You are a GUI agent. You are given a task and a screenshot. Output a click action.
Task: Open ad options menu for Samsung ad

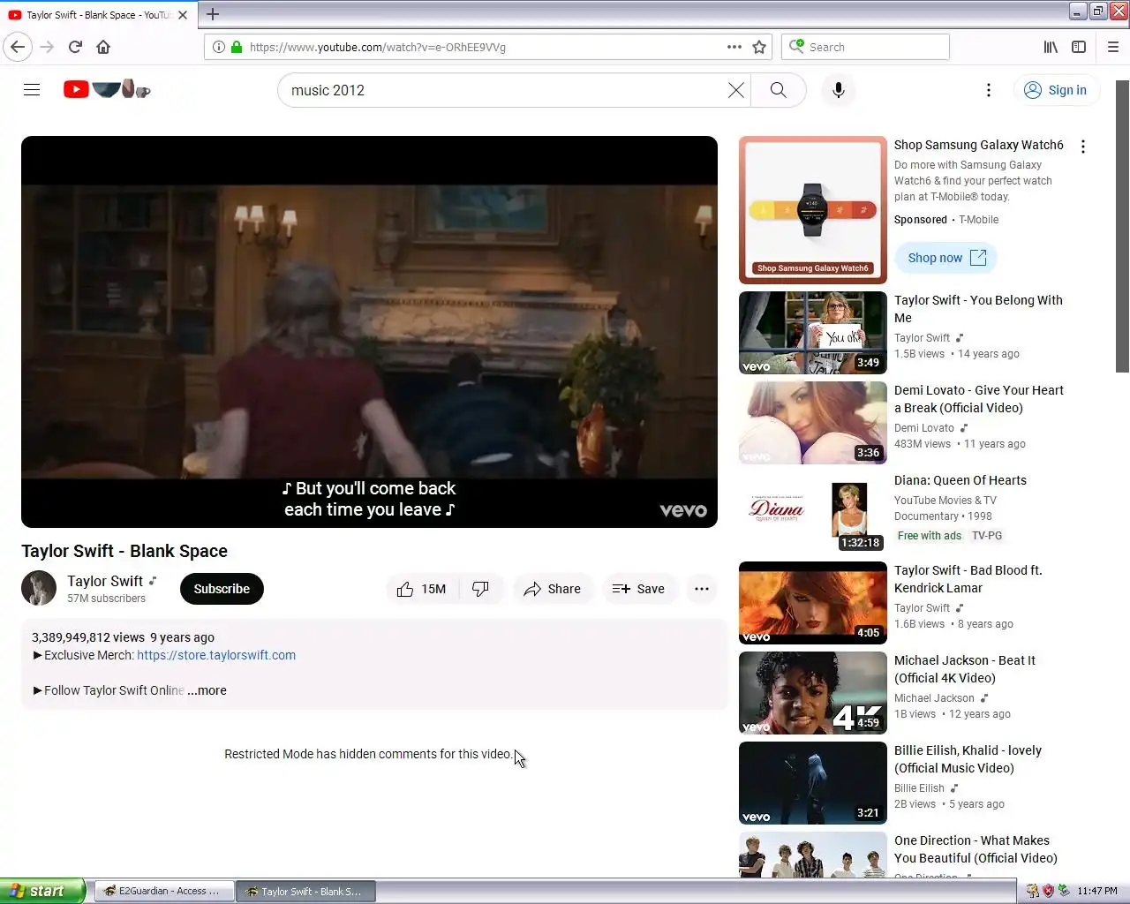[x=1083, y=147]
